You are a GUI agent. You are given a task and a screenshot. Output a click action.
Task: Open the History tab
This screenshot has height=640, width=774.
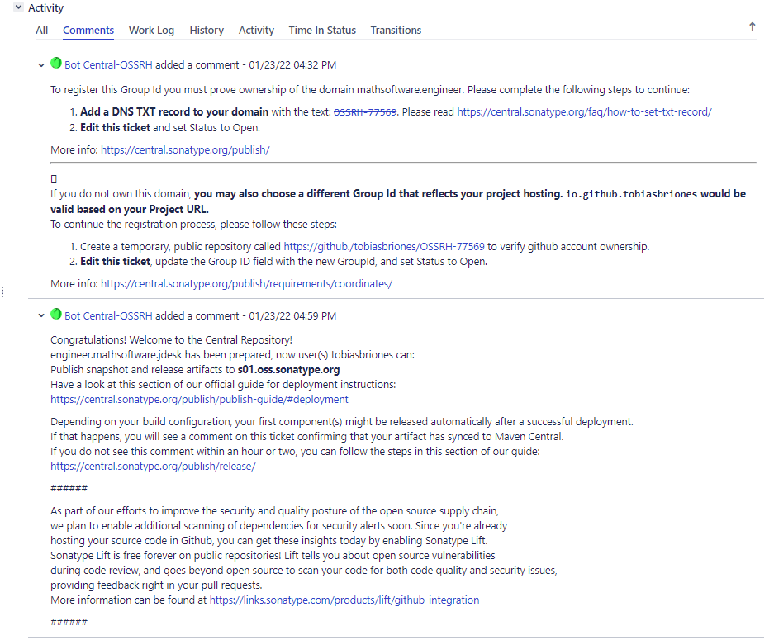(x=207, y=30)
